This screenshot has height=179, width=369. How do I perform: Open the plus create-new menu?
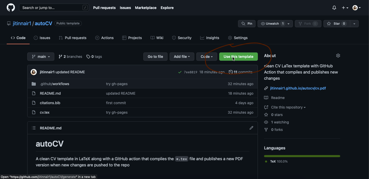[x=345, y=8]
